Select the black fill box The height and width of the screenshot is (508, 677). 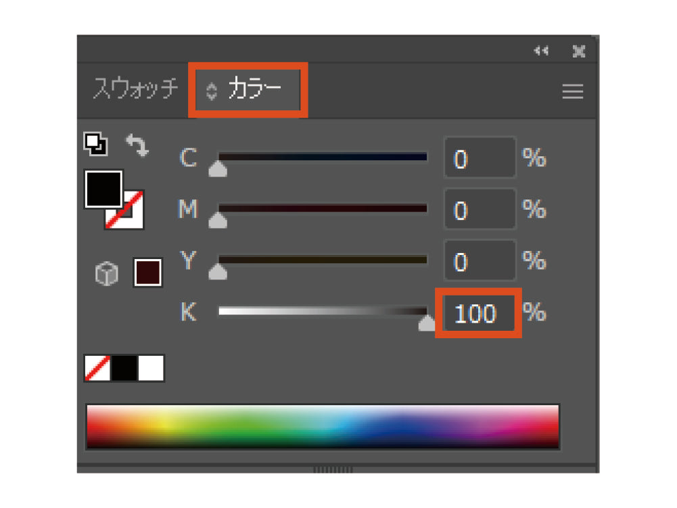pos(103,189)
